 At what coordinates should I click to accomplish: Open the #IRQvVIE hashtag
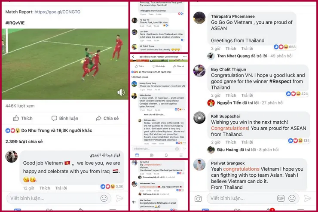[x=15, y=23]
